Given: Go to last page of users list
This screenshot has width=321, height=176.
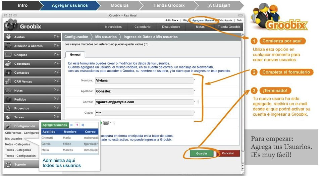Looking at the screenshot, I should 83,125.
